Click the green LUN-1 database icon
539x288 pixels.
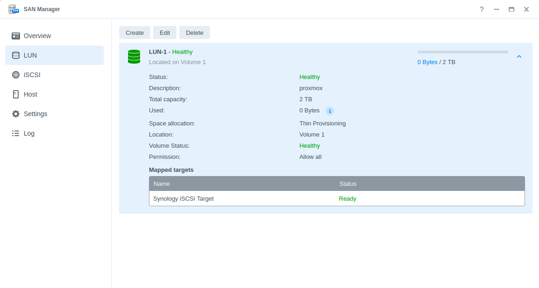134,57
